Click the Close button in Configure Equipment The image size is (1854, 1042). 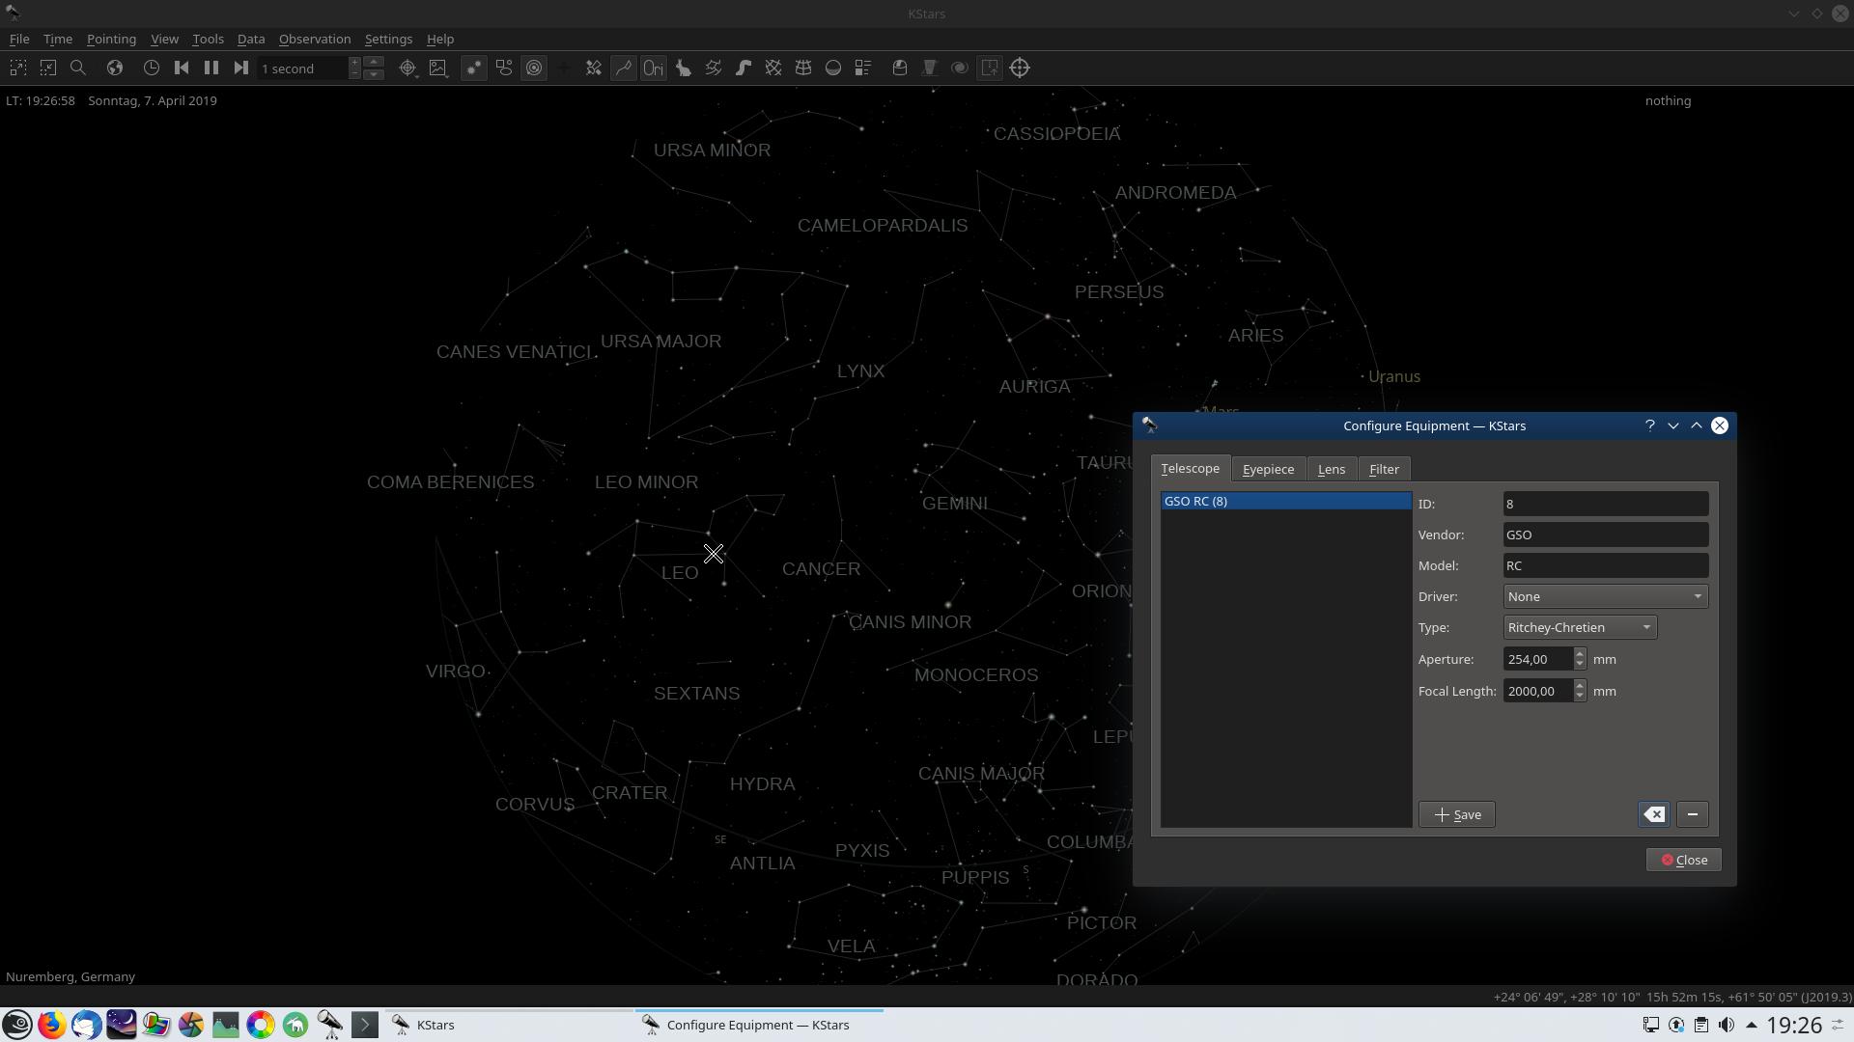coord(1683,860)
